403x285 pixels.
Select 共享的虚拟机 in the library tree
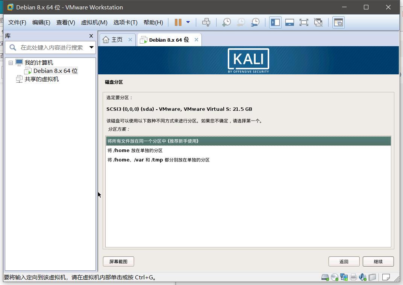tap(42, 79)
